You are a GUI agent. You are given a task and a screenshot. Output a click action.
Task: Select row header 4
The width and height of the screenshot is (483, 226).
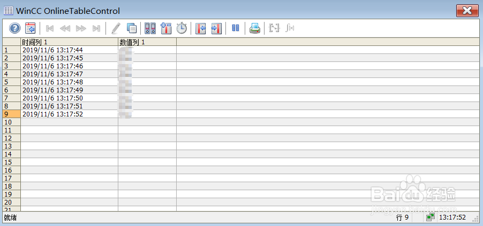pos(12,74)
